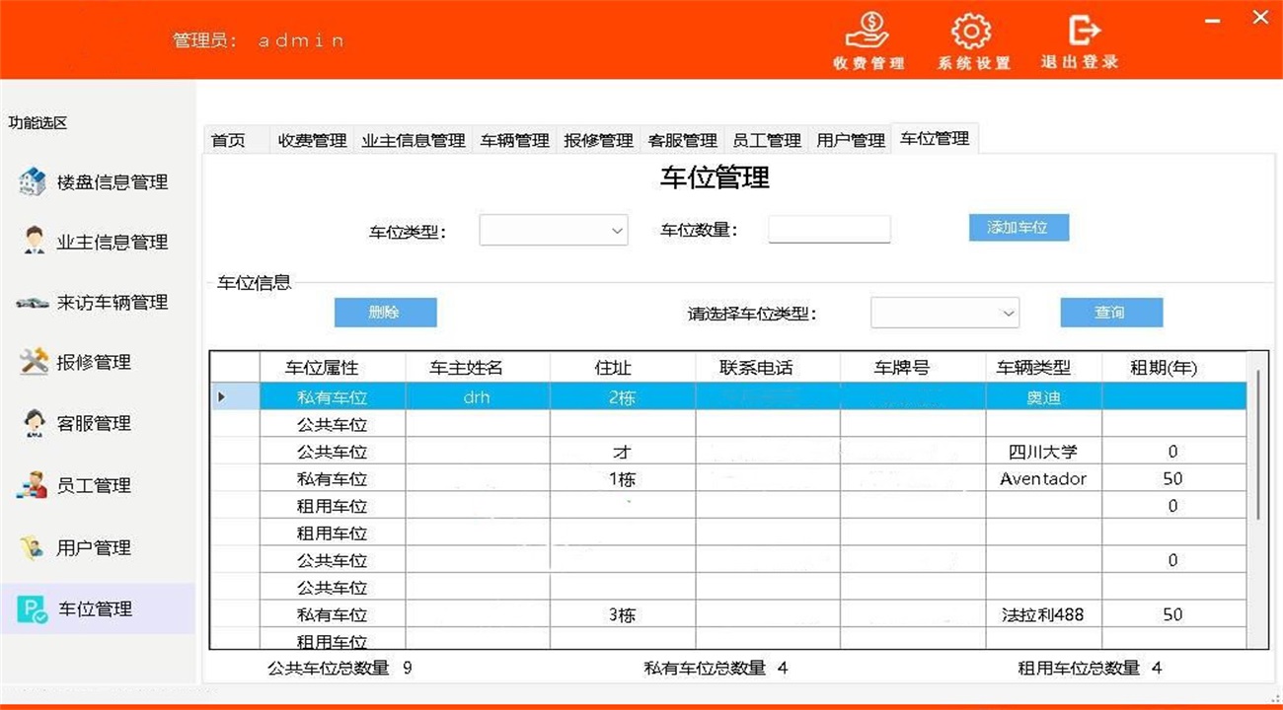Click the 私有车位总数量 label
The width and height of the screenshot is (1283, 710).
[706, 668]
